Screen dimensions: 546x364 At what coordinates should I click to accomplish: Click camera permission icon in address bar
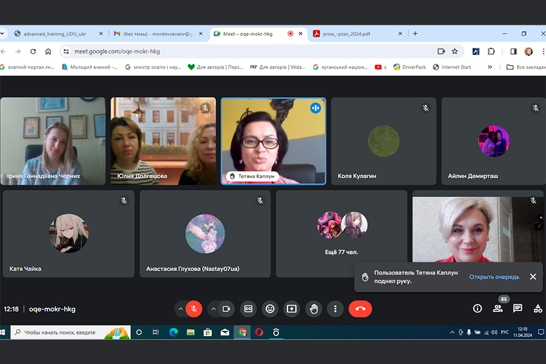(x=441, y=52)
